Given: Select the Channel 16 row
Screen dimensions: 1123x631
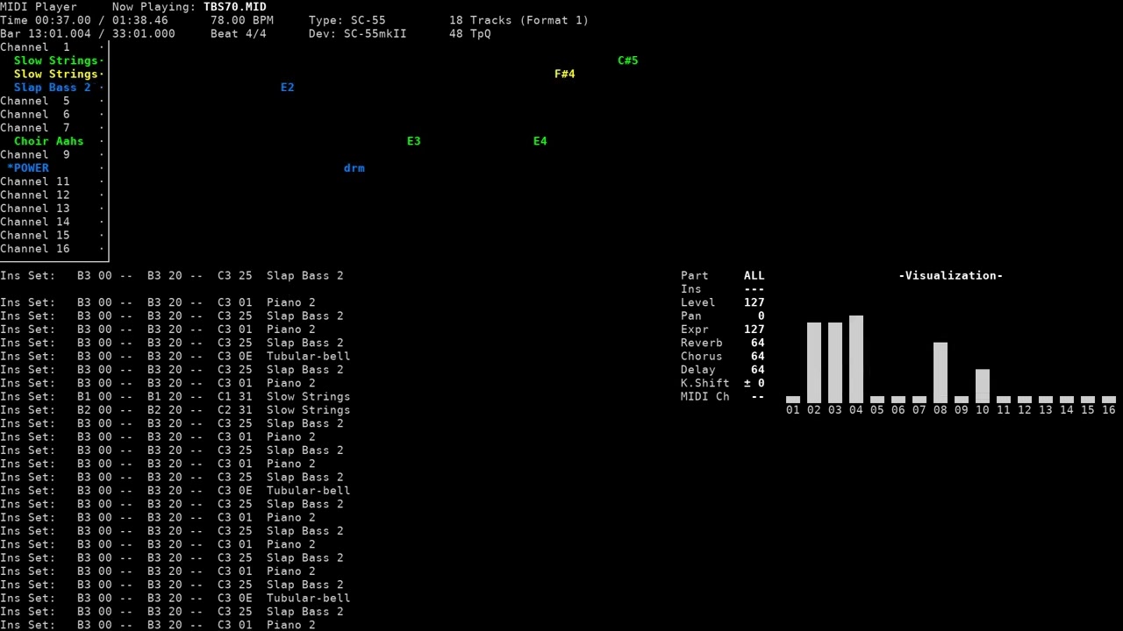Looking at the screenshot, I should (53, 249).
